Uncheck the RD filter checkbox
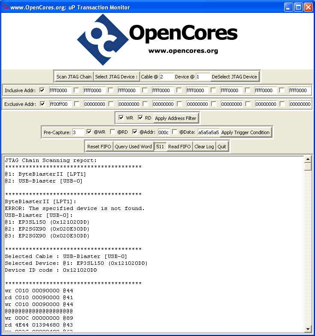 [140, 118]
